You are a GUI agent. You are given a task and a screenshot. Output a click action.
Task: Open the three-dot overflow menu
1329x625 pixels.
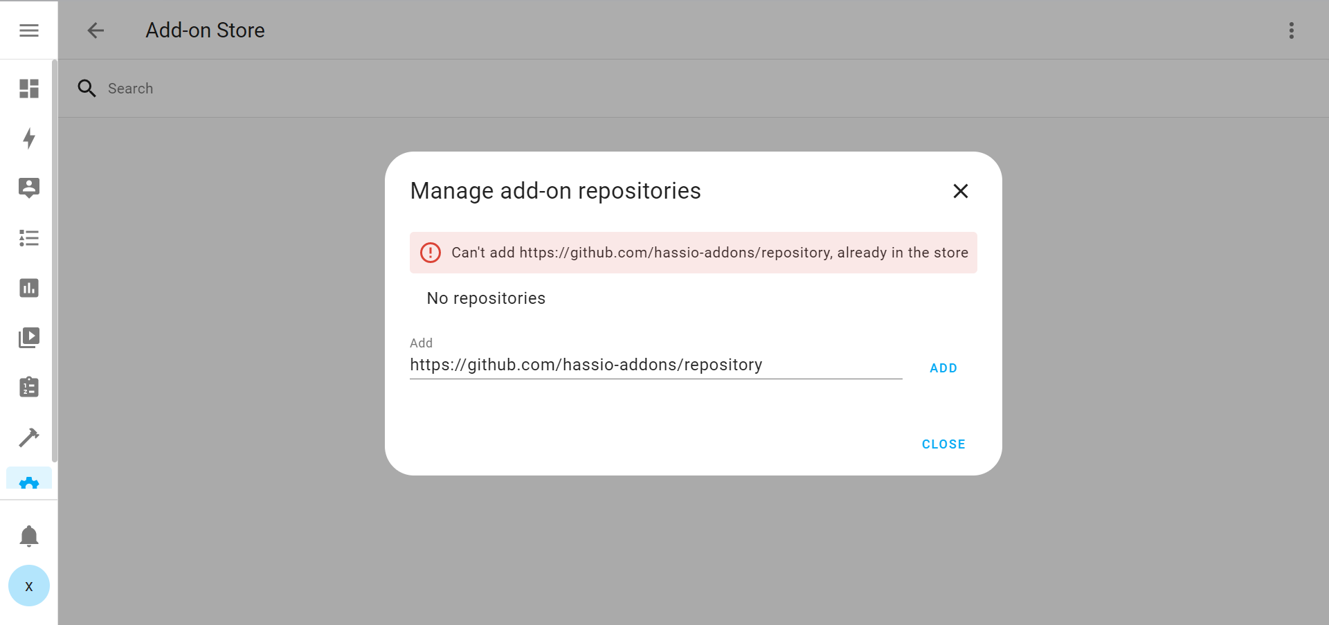1291,30
